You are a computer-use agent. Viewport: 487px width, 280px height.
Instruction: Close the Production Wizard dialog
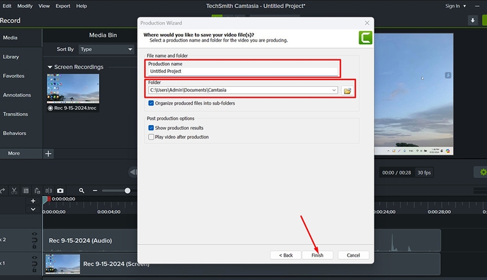(x=367, y=23)
